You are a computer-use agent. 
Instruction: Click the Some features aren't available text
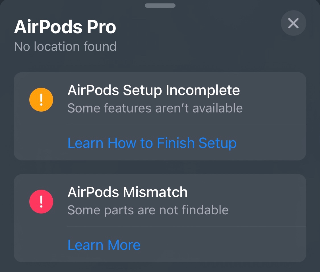[x=155, y=108]
